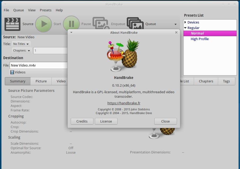Screen dimensions: 240x169
Task: Click the Copyright John Stebbins line
Action: 124,109
